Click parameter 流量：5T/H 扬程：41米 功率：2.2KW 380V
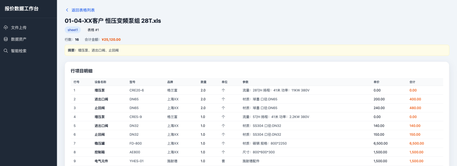The width and height of the screenshot is (457, 166). [276, 117]
